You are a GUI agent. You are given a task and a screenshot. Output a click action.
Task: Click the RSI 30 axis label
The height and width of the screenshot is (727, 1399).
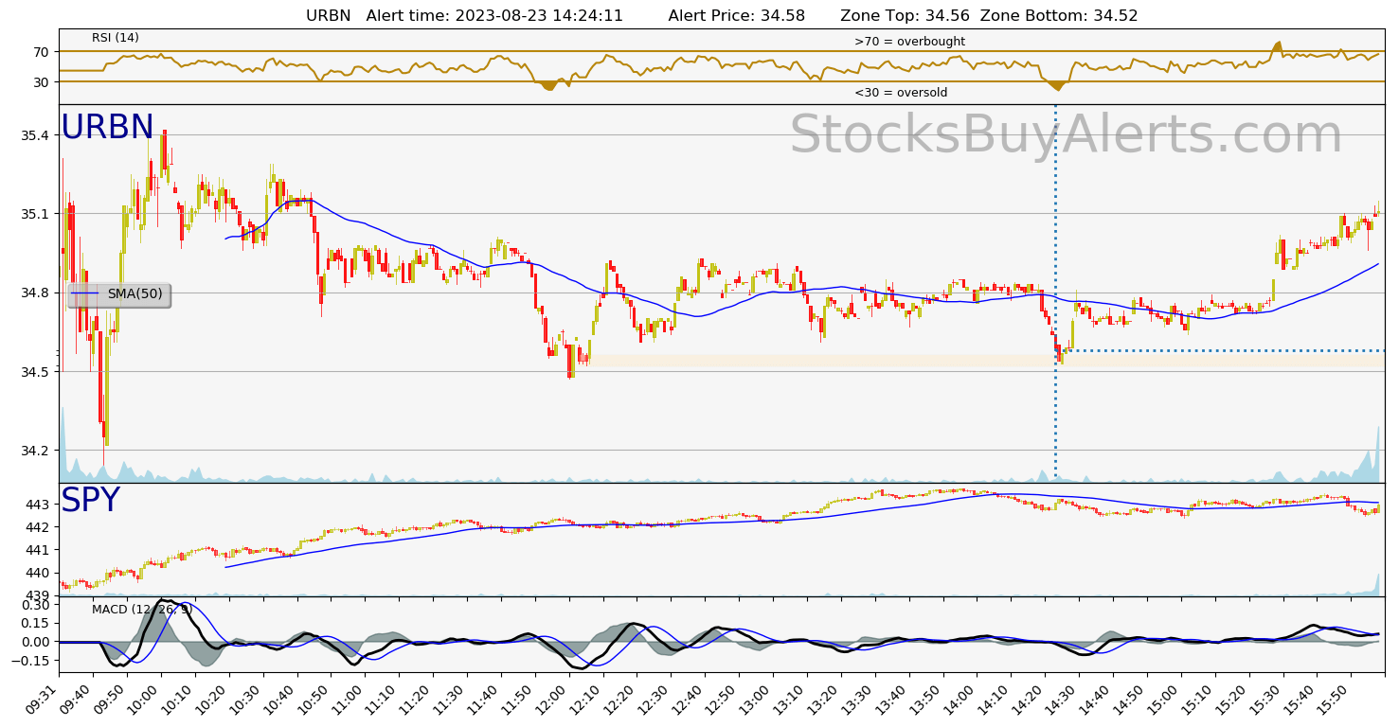41,82
